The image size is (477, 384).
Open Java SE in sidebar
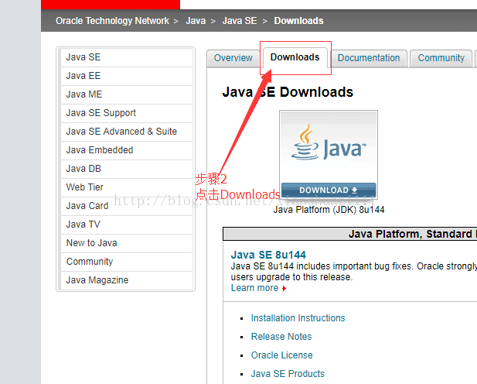pos(127,57)
